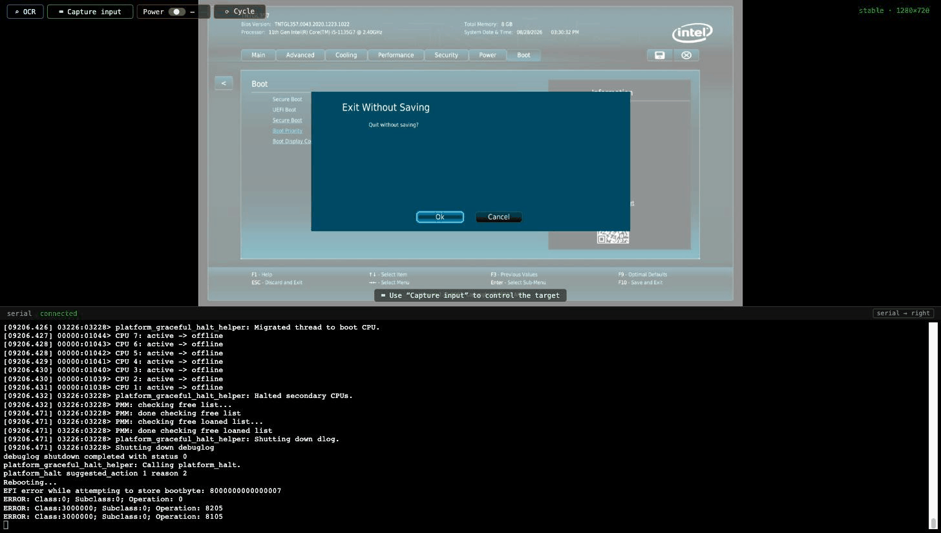This screenshot has width=941, height=533.
Task: Click the "CPU 7: active -> offline" log line
Action: [x=113, y=336]
